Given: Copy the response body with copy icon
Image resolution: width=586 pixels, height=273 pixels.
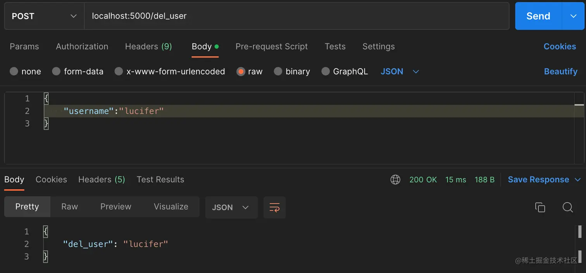Looking at the screenshot, I should 540,207.
